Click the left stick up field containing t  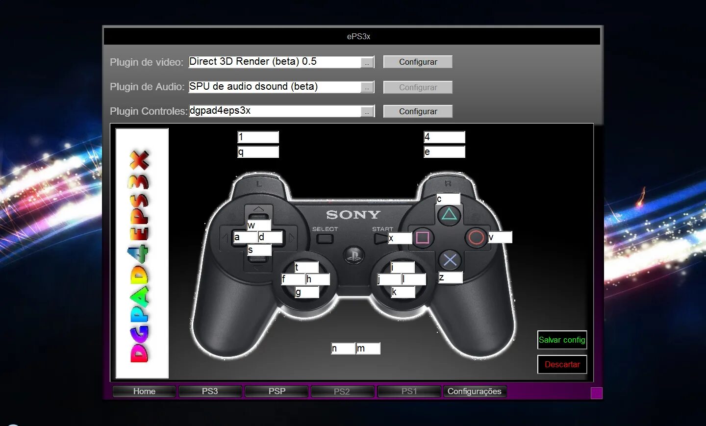306,268
